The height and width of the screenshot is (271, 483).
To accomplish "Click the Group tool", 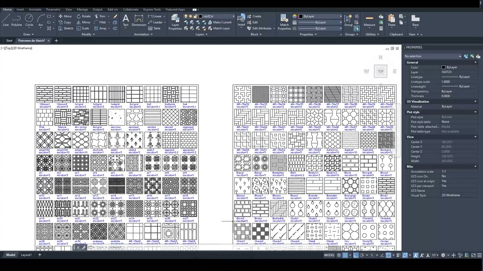I will 348,20.
